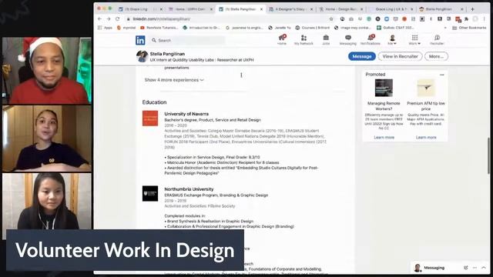This screenshot has height=277, width=493.
Task: Click View in Recruiter button
Action: coord(400,56)
